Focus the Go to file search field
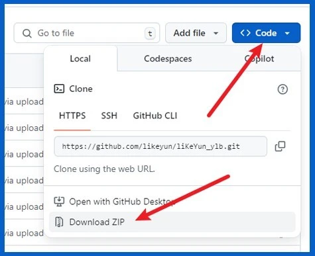Screen dimensions: 315x256 tap(87, 33)
